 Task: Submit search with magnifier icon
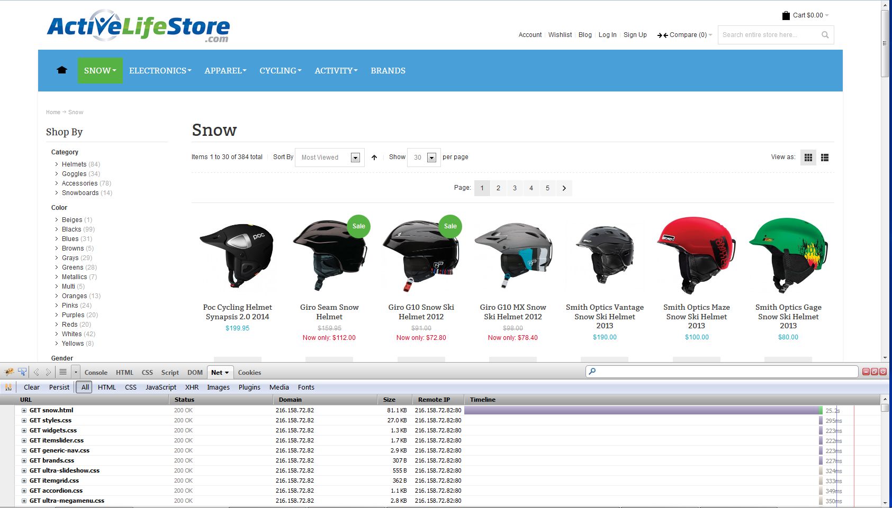tap(825, 35)
